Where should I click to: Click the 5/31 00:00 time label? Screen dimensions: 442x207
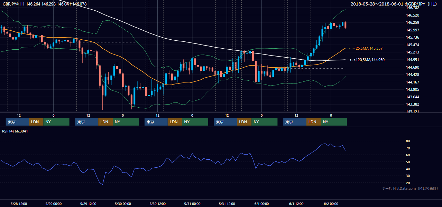pos(192,204)
